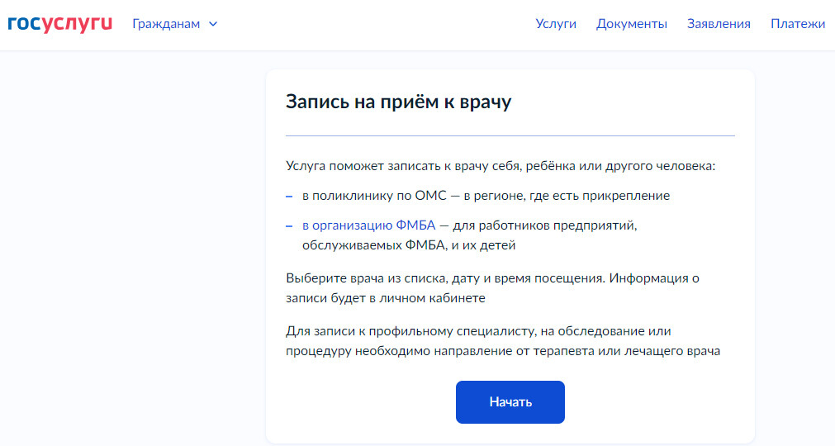Click the heading 'Запись на приём к врачу'
835x446 pixels.
(399, 102)
